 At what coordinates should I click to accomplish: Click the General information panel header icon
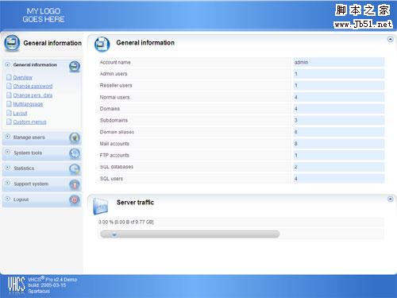(x=102, y=44)
